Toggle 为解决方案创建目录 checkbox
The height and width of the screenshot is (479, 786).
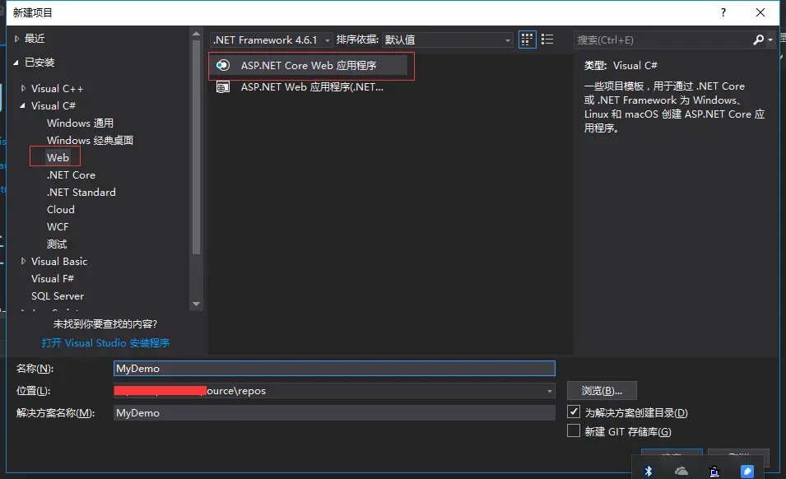[574, 412]
